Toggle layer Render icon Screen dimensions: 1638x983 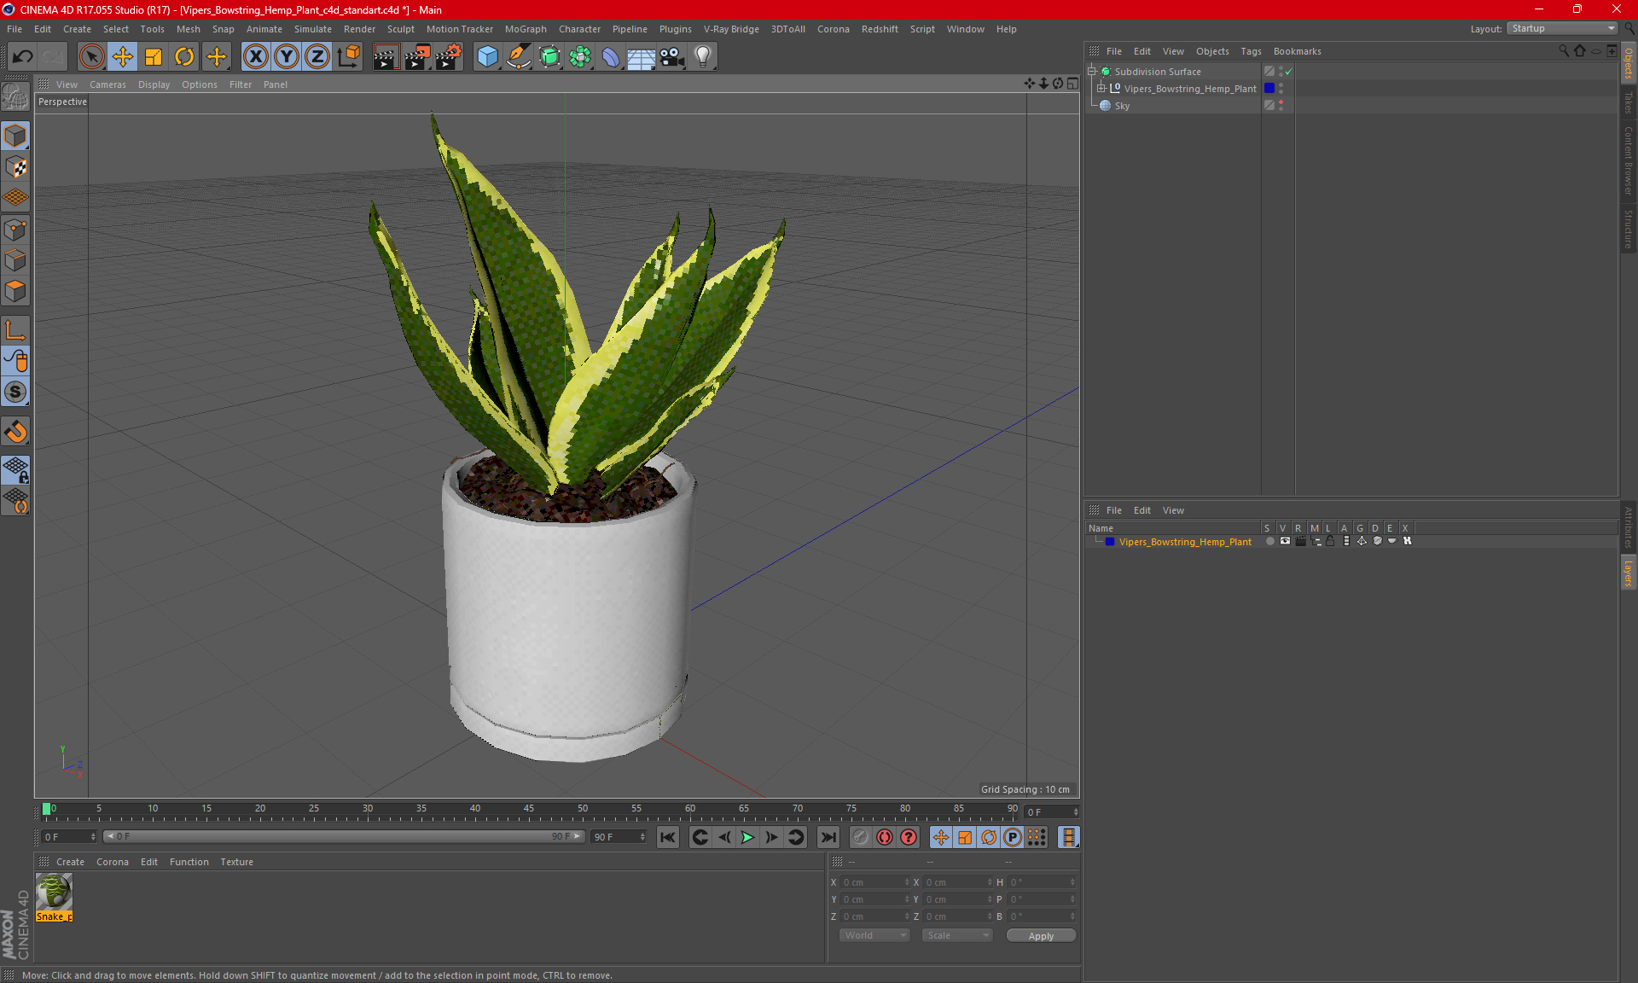1300,541
